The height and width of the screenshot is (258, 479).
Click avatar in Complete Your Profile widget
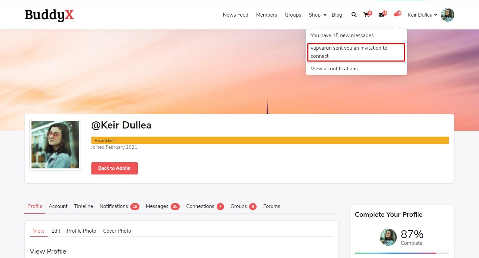pyautogui.click(x=388, y=237)
